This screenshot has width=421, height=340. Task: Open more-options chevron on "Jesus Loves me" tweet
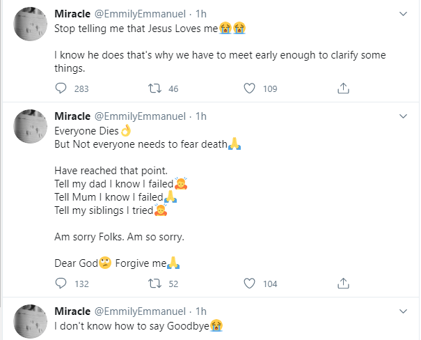[x=404, y=13]
